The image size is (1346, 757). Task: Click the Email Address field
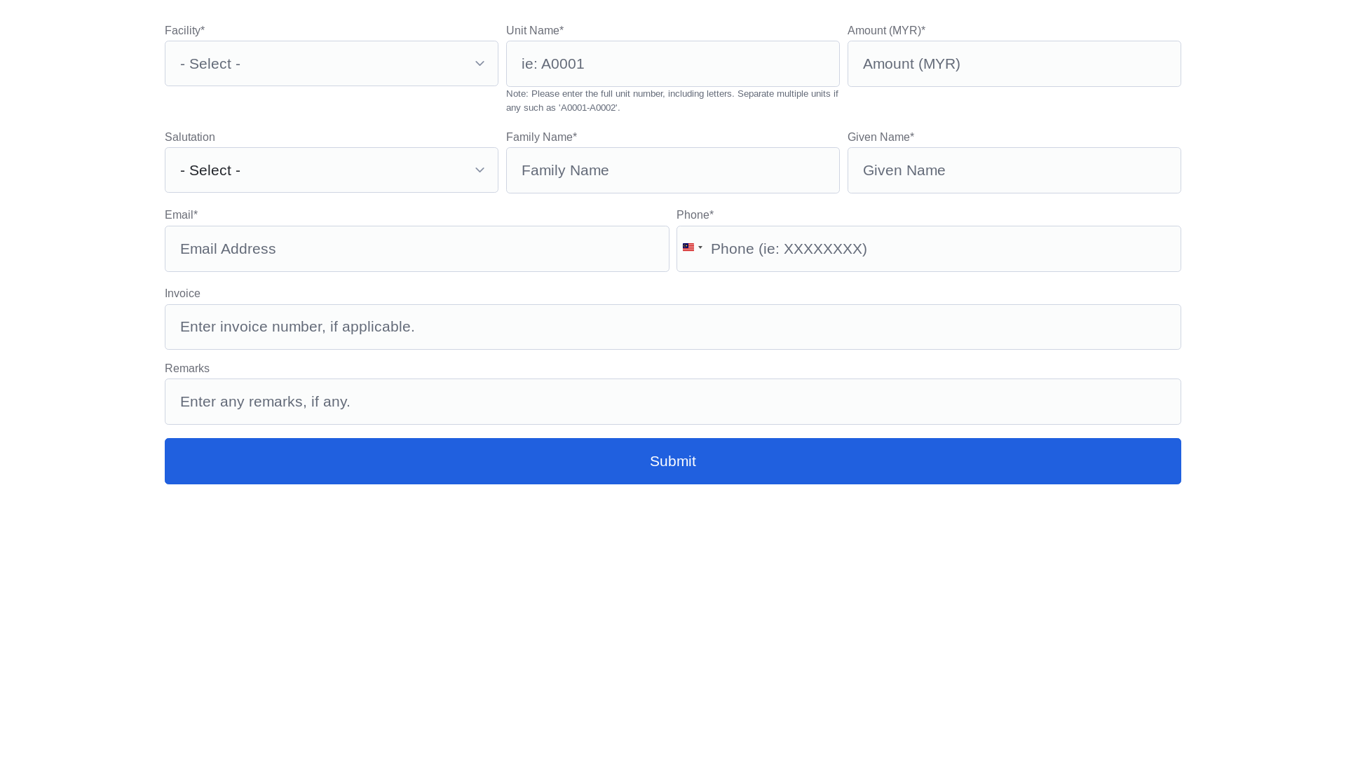click(416, 249)
